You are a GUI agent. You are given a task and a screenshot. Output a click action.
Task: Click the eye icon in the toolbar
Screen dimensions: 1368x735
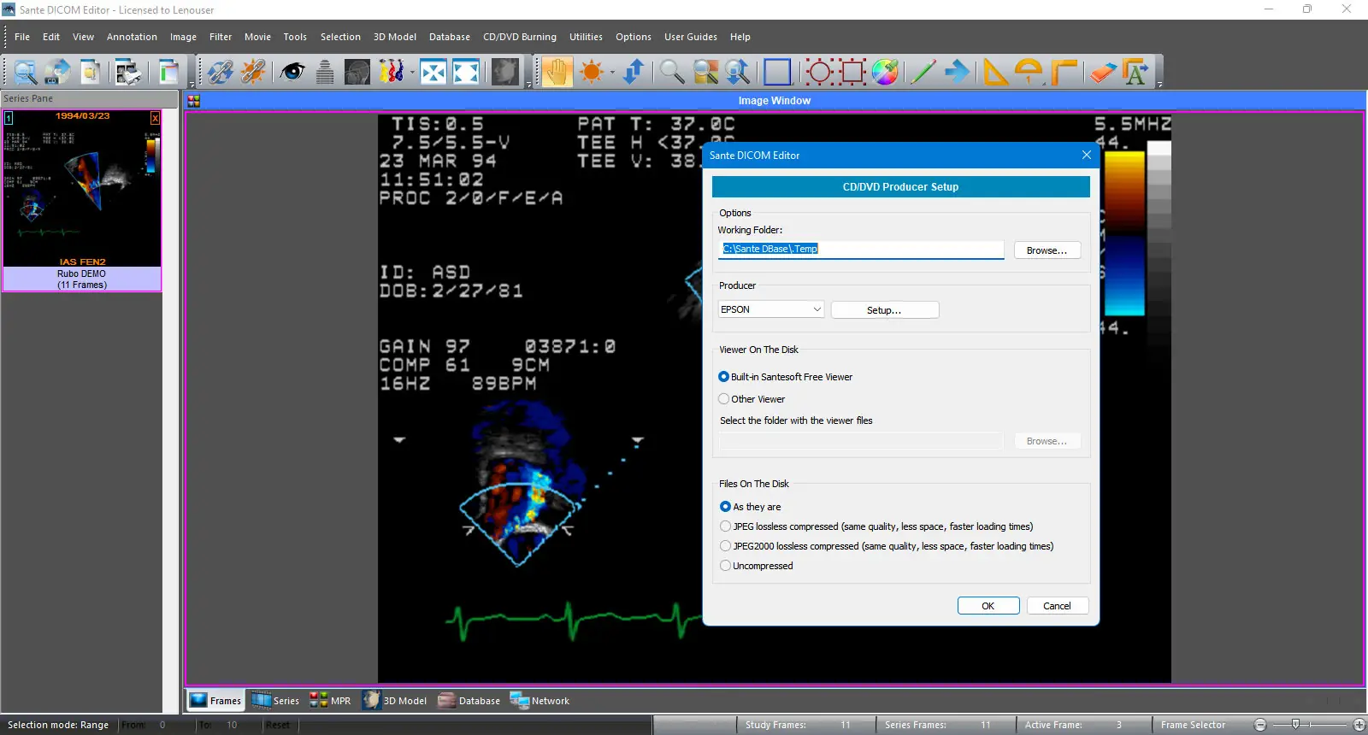[x=292, y=72]
